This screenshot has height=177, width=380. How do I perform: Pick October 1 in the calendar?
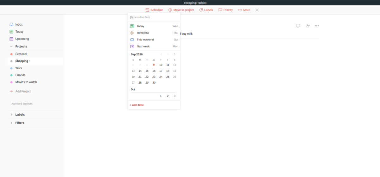pyautogui.click(x=161, y=96)
